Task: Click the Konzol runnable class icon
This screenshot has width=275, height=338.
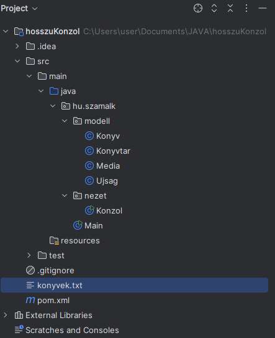Action: coord(89,210)
